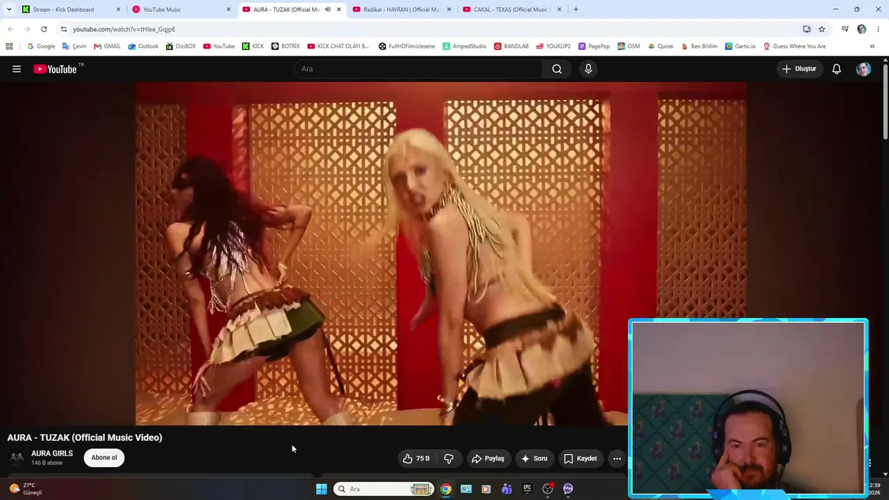Open the Çeviri bookmark
Image resolution: width=889 pixels, height=500 pixels.
pyautogui.click(x=74, y=47)
